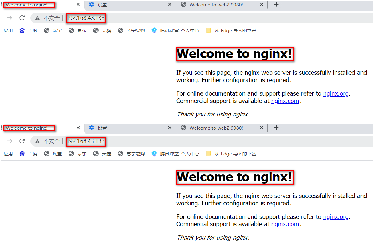This screenshot has width=374, height=248.
Task: Click globe icon on upper web2 9080 tab
Action: click(183, 5)
